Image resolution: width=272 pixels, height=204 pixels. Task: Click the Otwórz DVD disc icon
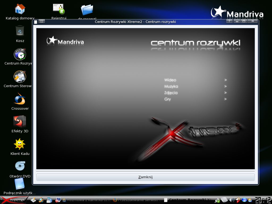[x=20, y=166]
